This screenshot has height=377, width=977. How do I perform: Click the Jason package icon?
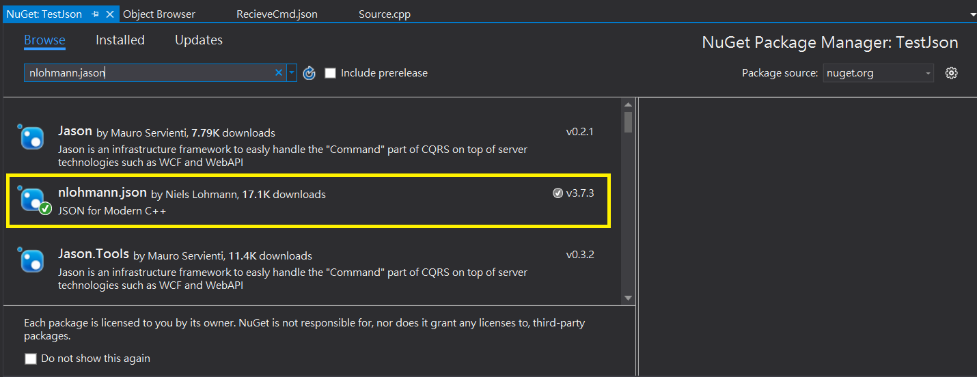32,138
